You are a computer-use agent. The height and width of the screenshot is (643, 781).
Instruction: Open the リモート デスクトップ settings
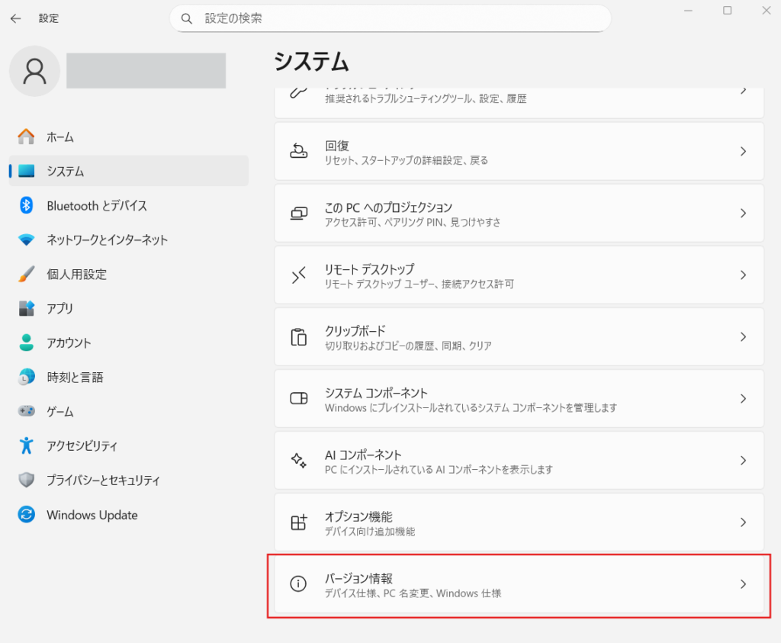pyautogui.click(x=519, y=275)
